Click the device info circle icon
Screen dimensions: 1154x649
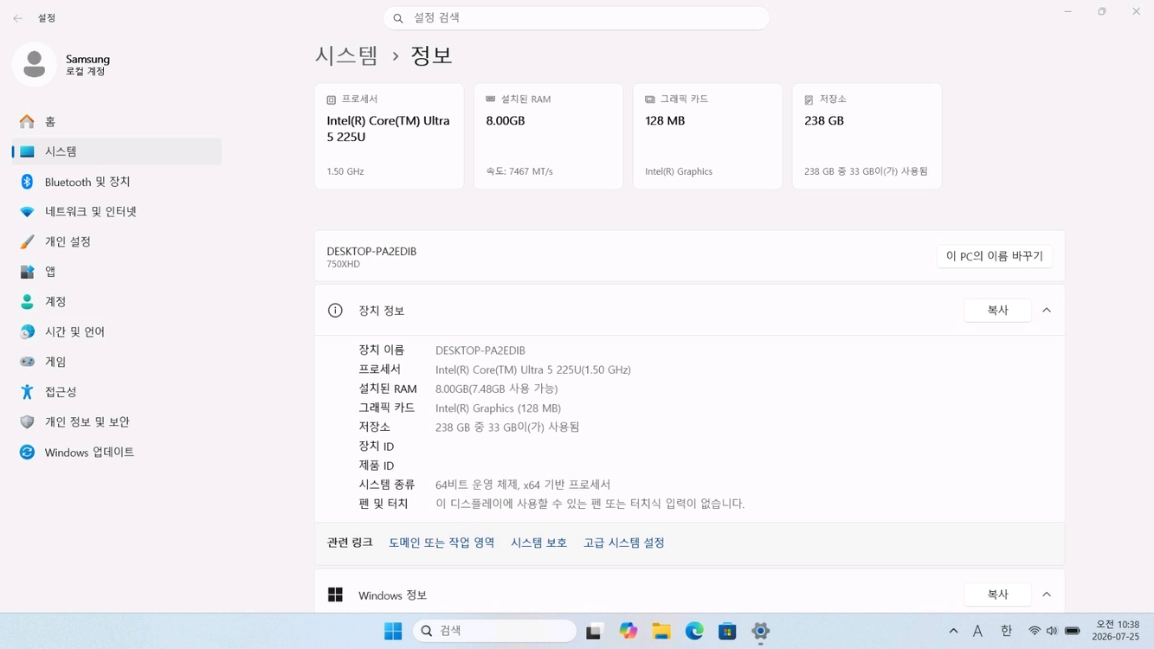pos(335,311)
